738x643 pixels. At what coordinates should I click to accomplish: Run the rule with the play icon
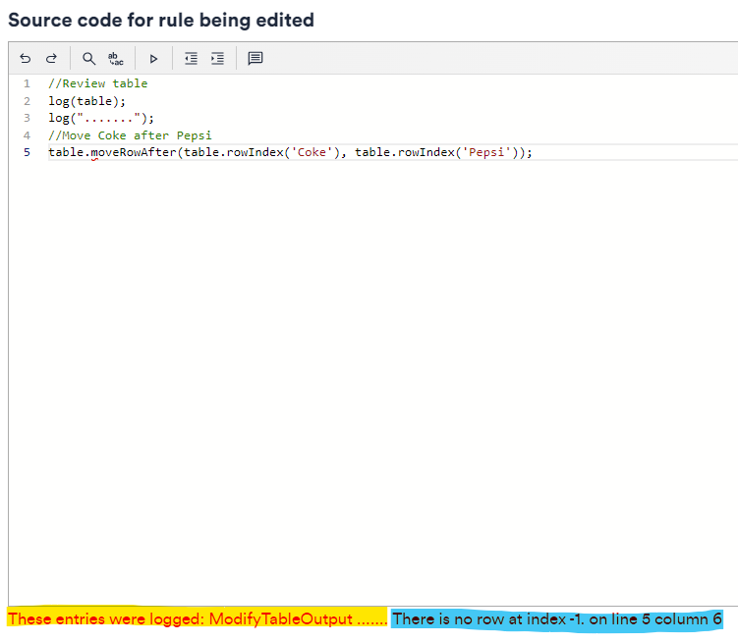coord(153,59)
